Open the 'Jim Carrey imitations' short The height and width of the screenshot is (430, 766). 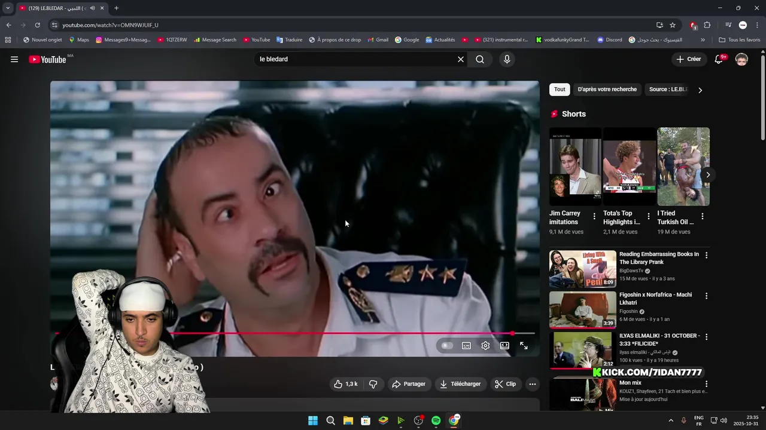[x=575, y=167]
